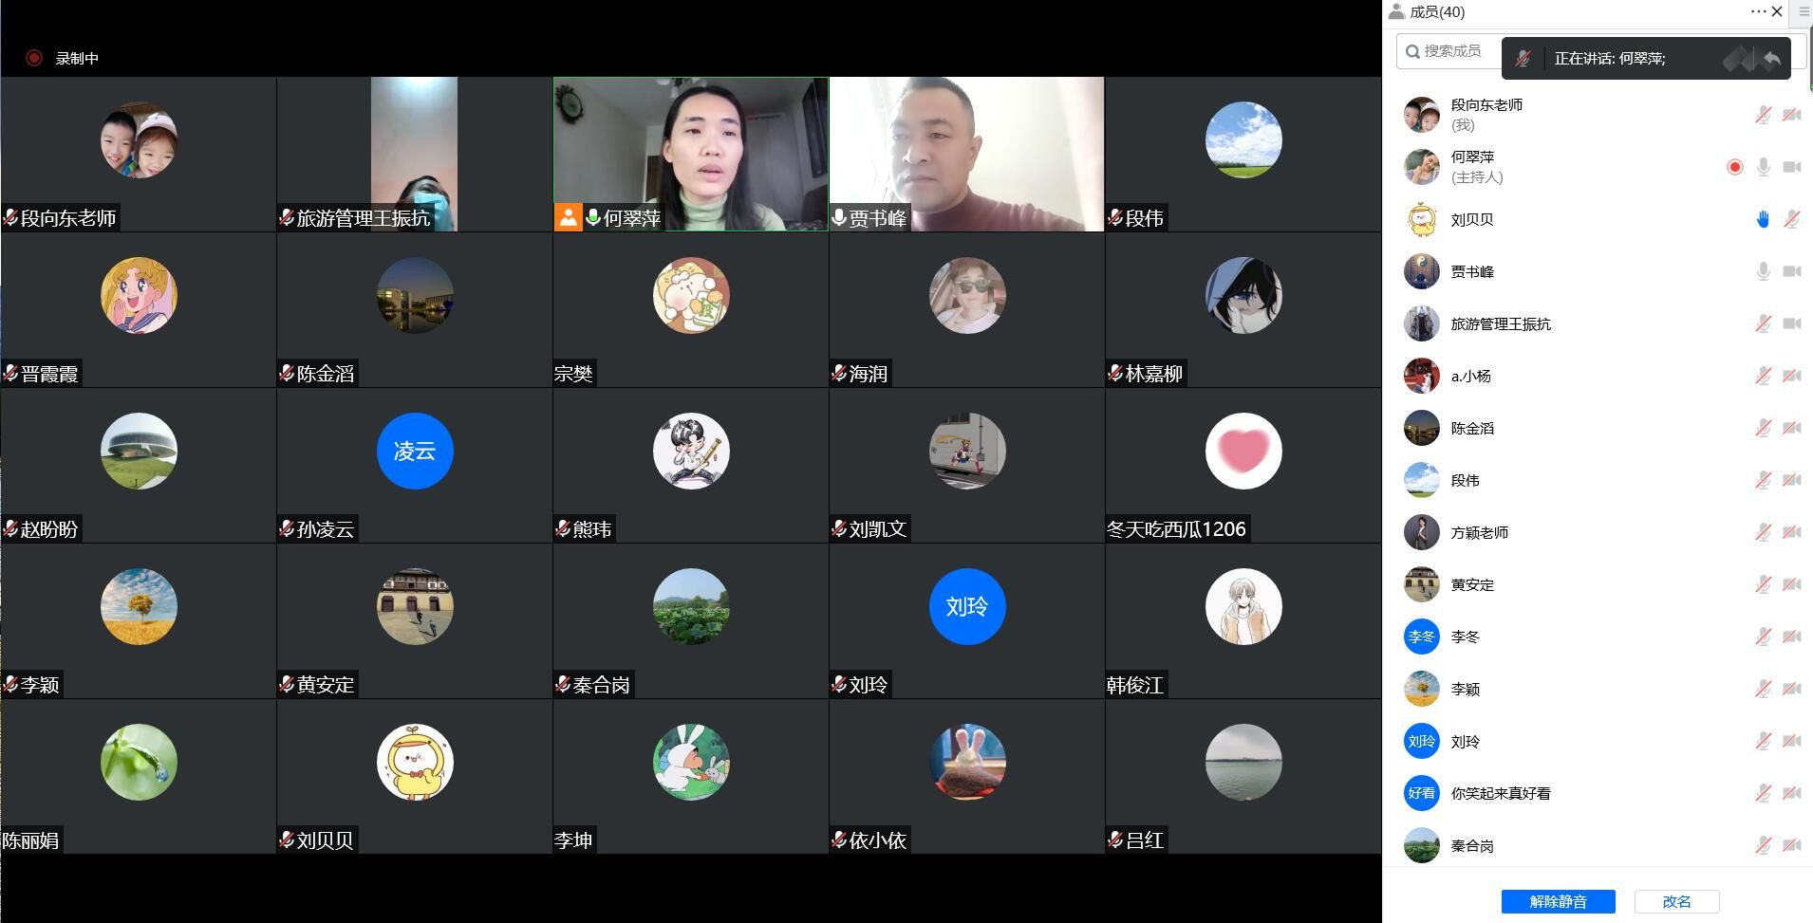The height and width of the screenshot is (923, 1813).
Task: Click camera-off icon for a.小杨
Action: coord(1792,376)
